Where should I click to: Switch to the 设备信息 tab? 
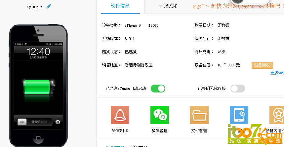click(120, 6)
